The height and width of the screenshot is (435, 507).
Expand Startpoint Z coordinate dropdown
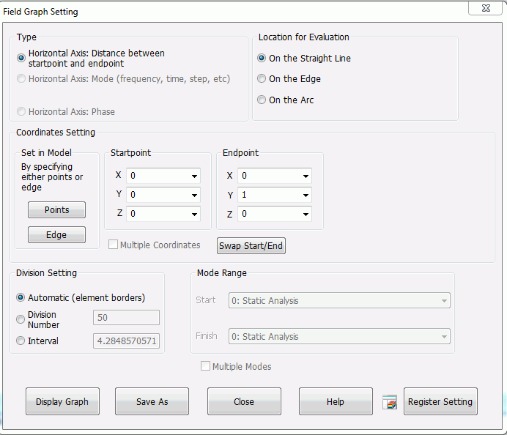pyautogui.click(x=194, y=214)
